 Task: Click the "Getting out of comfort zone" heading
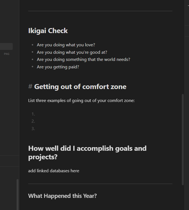pyautogui.click(x=80, y=87)
